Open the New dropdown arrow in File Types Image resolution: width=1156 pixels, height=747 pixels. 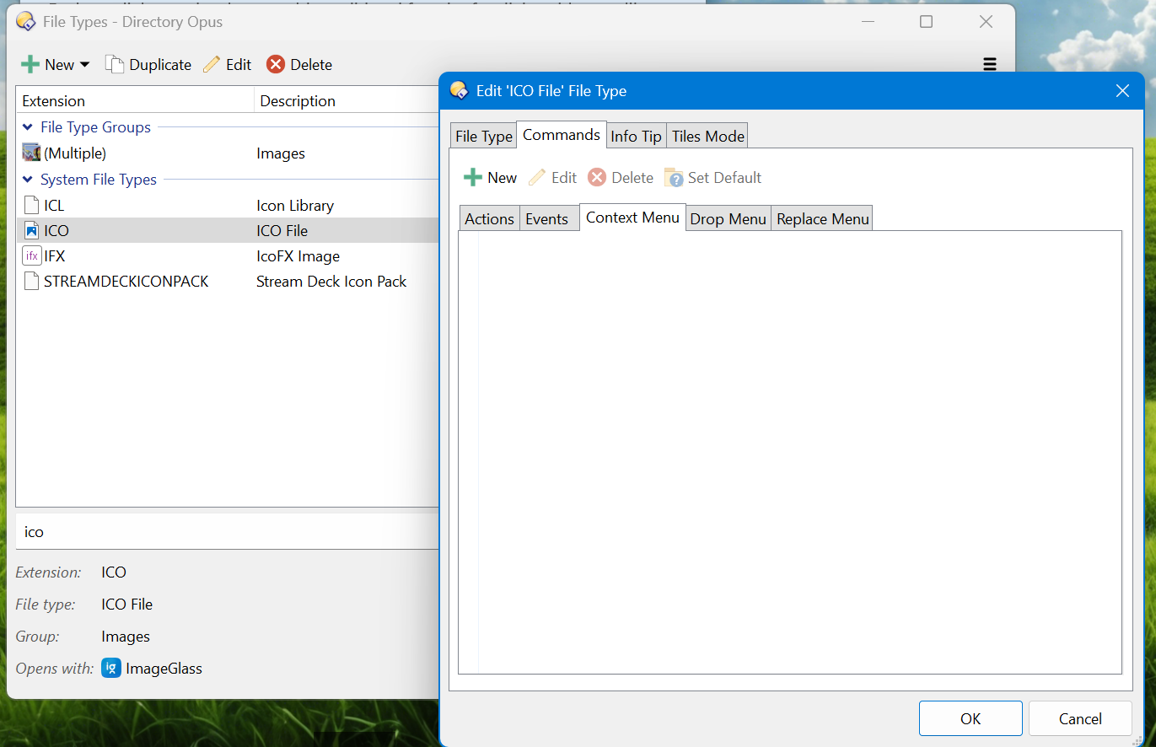pos(84,65)
